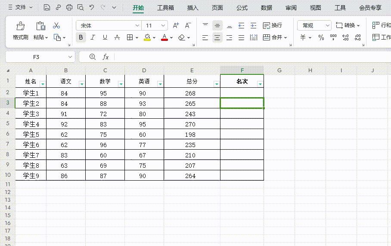Switch to 数据 tab
This screenshot has height=246, width=391.
coord(266,8)
